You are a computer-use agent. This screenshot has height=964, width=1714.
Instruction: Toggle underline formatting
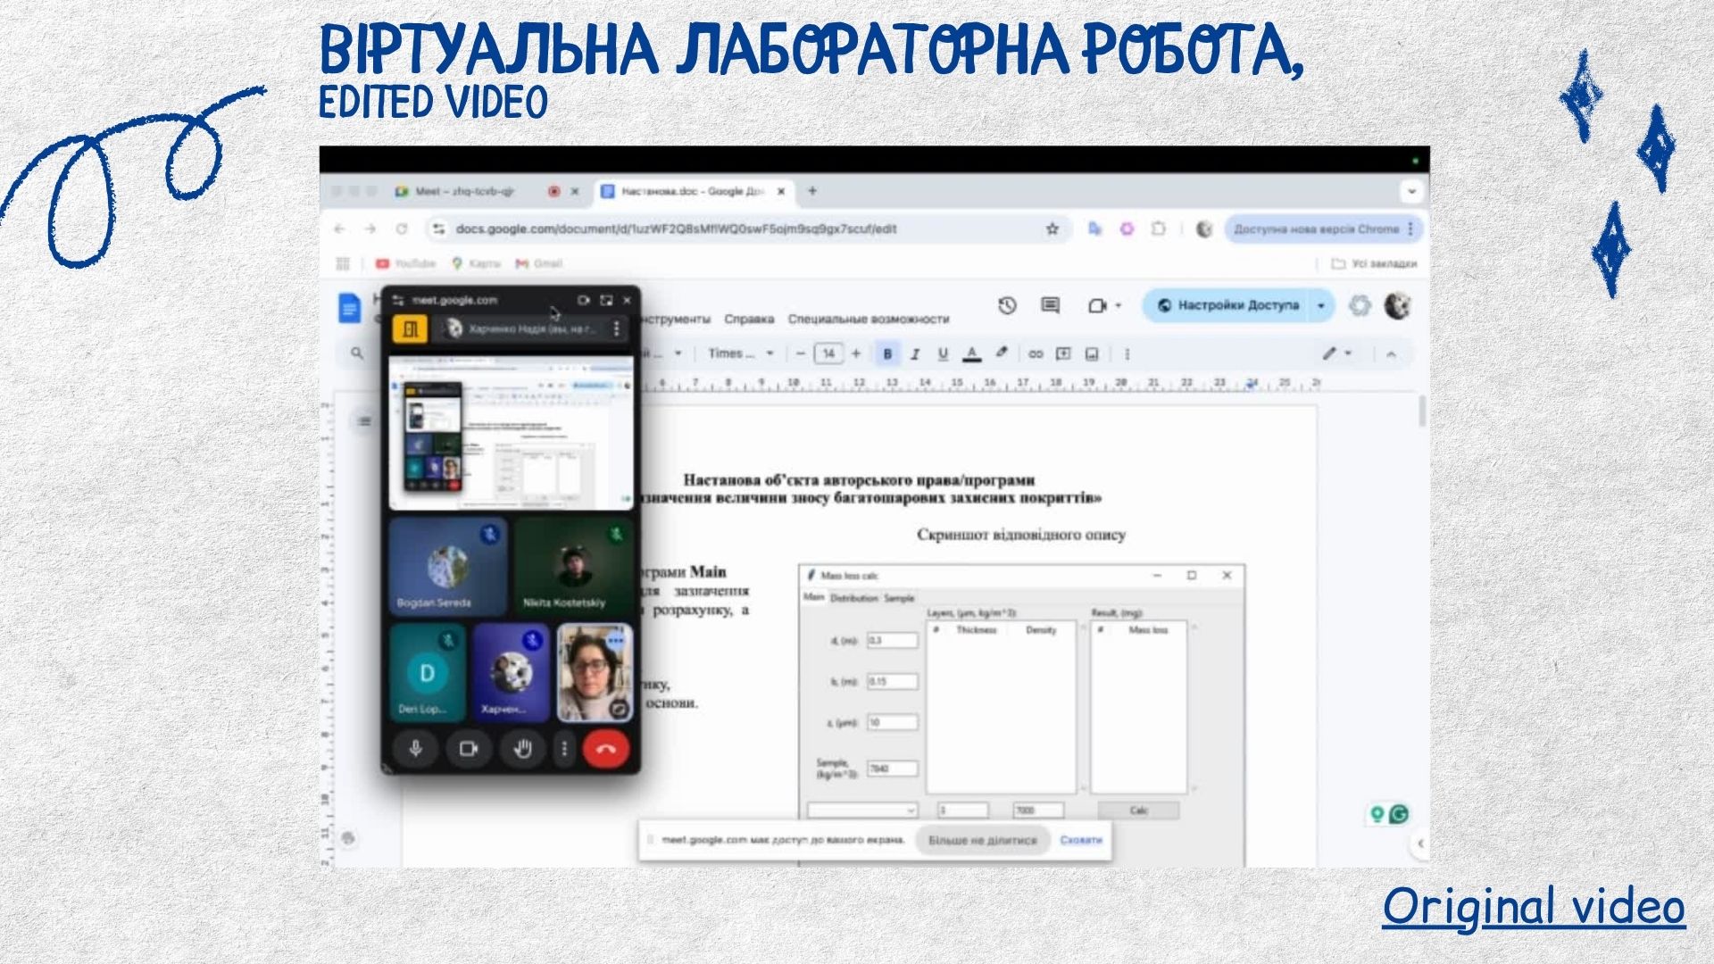point(943,353)
